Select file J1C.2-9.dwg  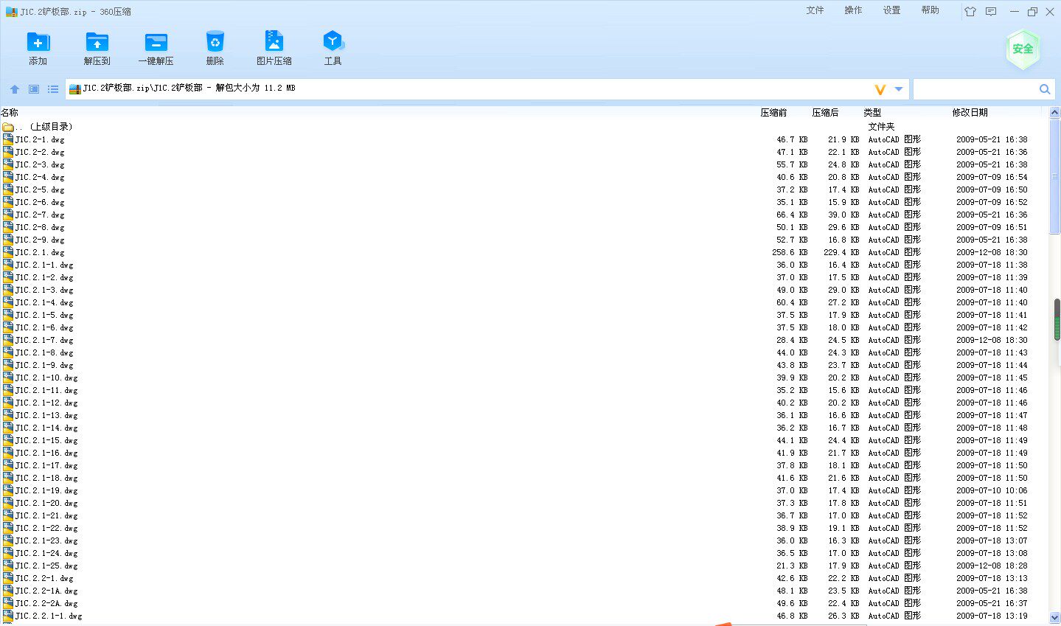tap(523, 240)
